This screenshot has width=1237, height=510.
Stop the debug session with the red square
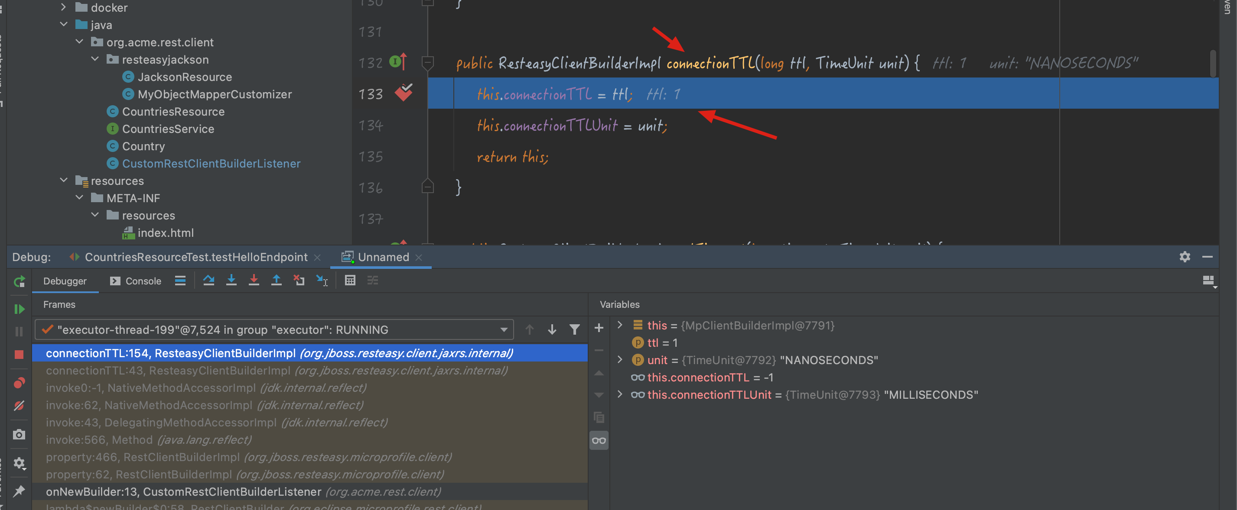pyautogui.click(x=19, y=354)
